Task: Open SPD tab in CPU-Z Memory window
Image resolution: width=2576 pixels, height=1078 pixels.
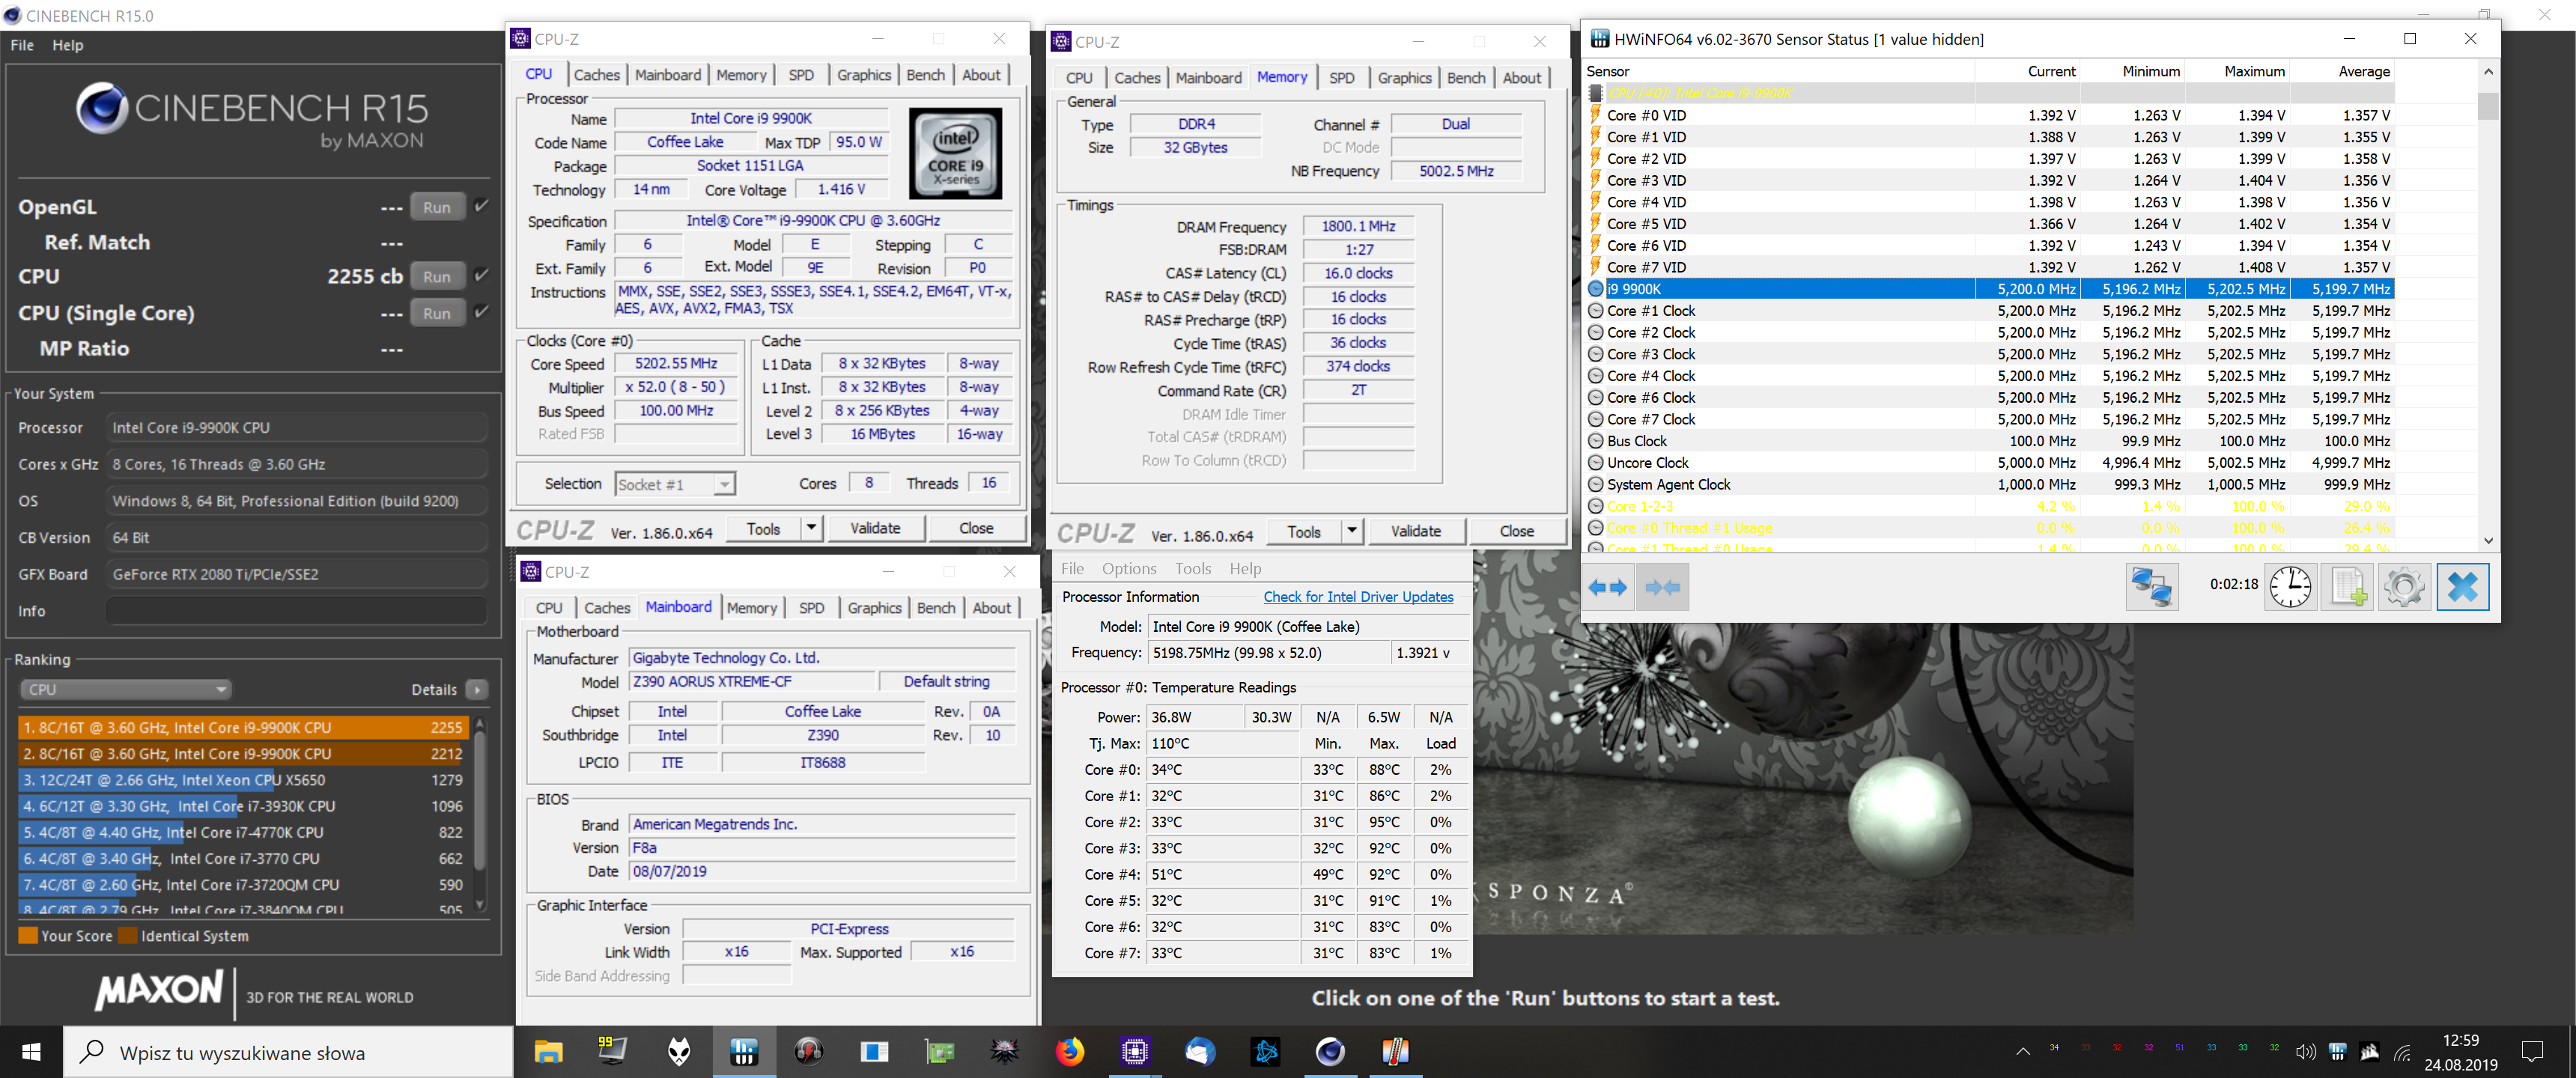Action: [x=1341, y=78]
